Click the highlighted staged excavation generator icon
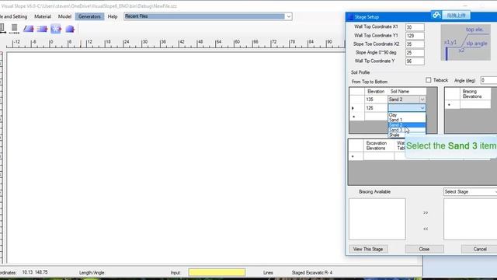This screenshot has width=497, height=280. coord(56,29)
